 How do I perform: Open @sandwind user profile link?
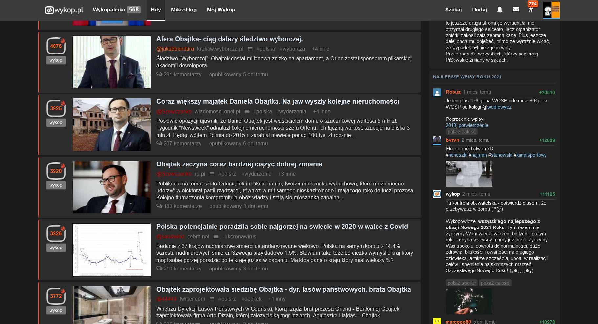pyautogui.click(x=170, y=236)
